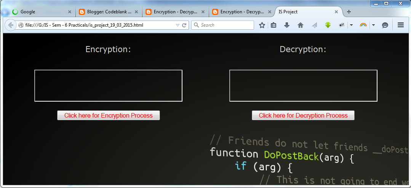The height and width of the screenshot is (188, 411).
Task: Open the Downloads arrow panel
Action: coord(287,25)
